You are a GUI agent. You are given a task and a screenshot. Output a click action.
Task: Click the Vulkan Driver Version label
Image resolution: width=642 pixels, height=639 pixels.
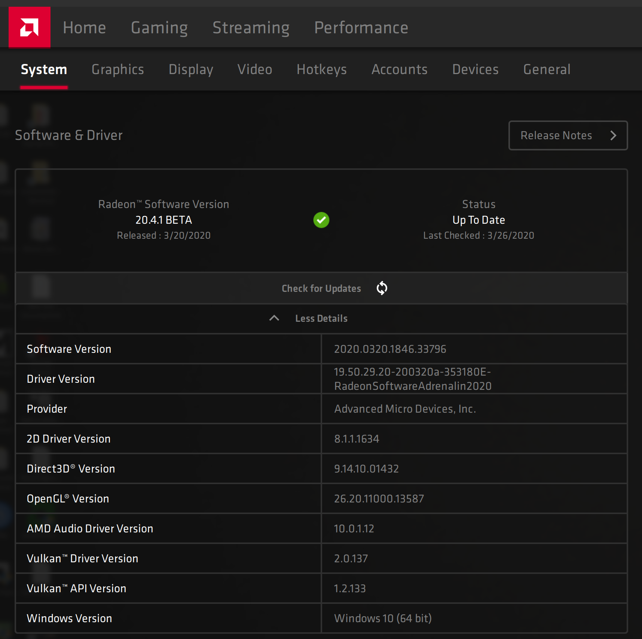click(x=82, y=559)
